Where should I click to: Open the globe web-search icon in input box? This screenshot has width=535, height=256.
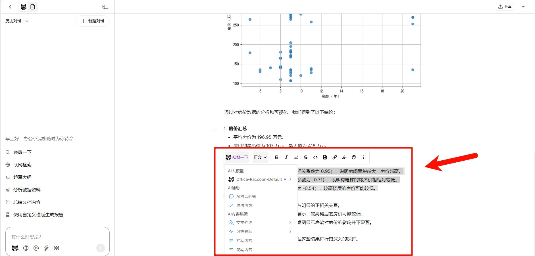coord(26,248)
